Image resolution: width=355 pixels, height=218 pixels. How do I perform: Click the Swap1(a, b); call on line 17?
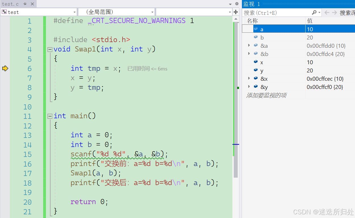[x=96, y=173]
